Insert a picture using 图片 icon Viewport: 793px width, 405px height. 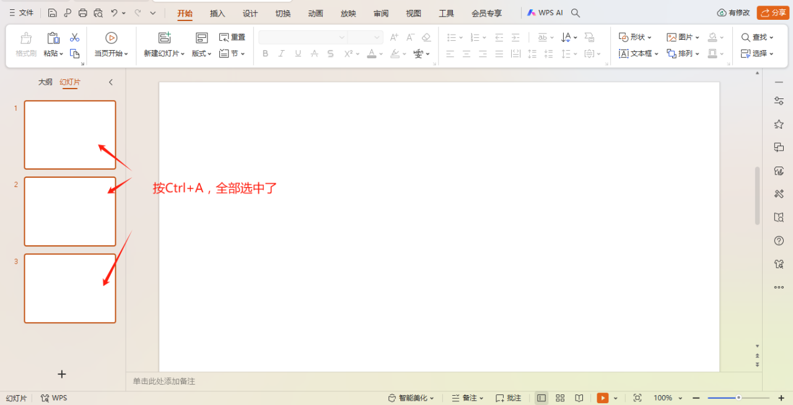pos(680,37)
